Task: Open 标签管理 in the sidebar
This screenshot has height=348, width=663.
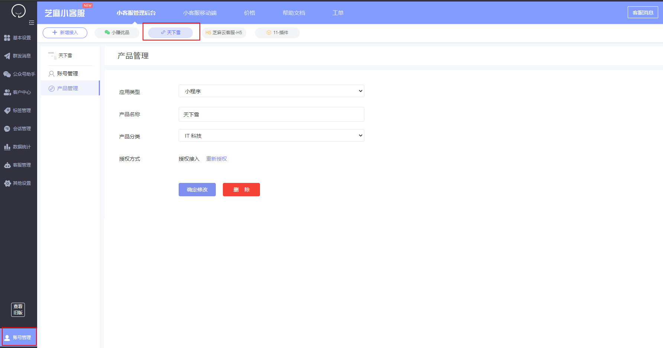Action: coord(19,111)
